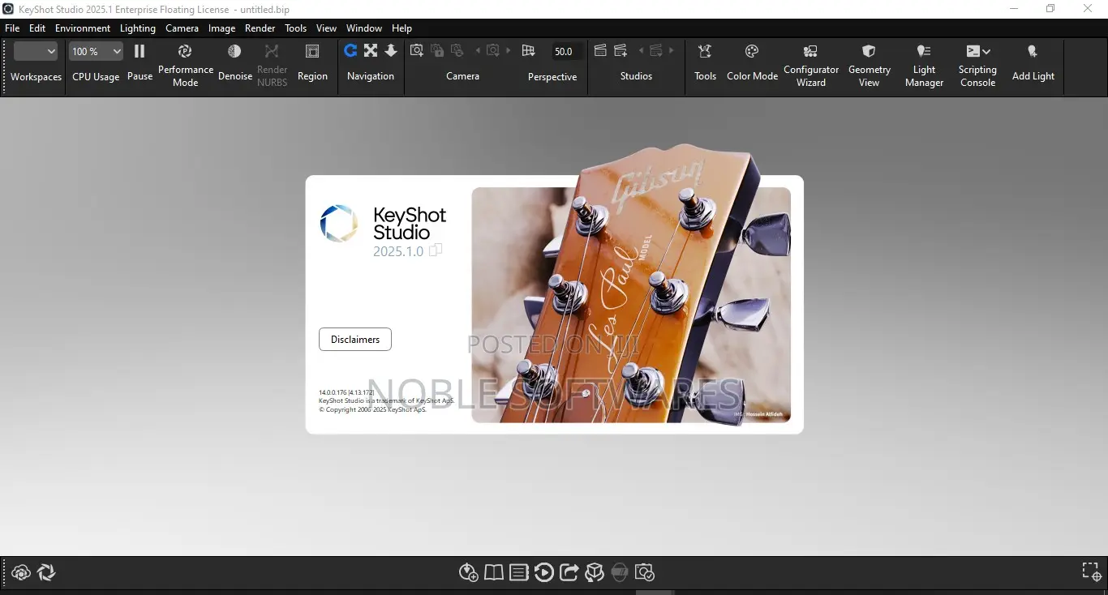Open the CPU Usage 100% dropdown

[96, 51]
